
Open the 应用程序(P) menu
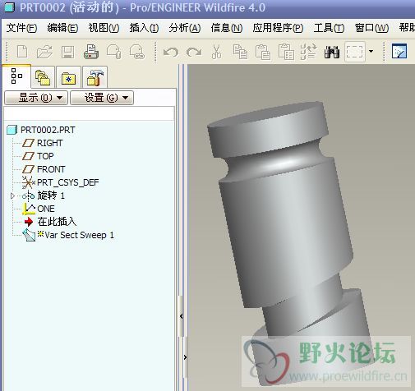click(x=278, y=28)
